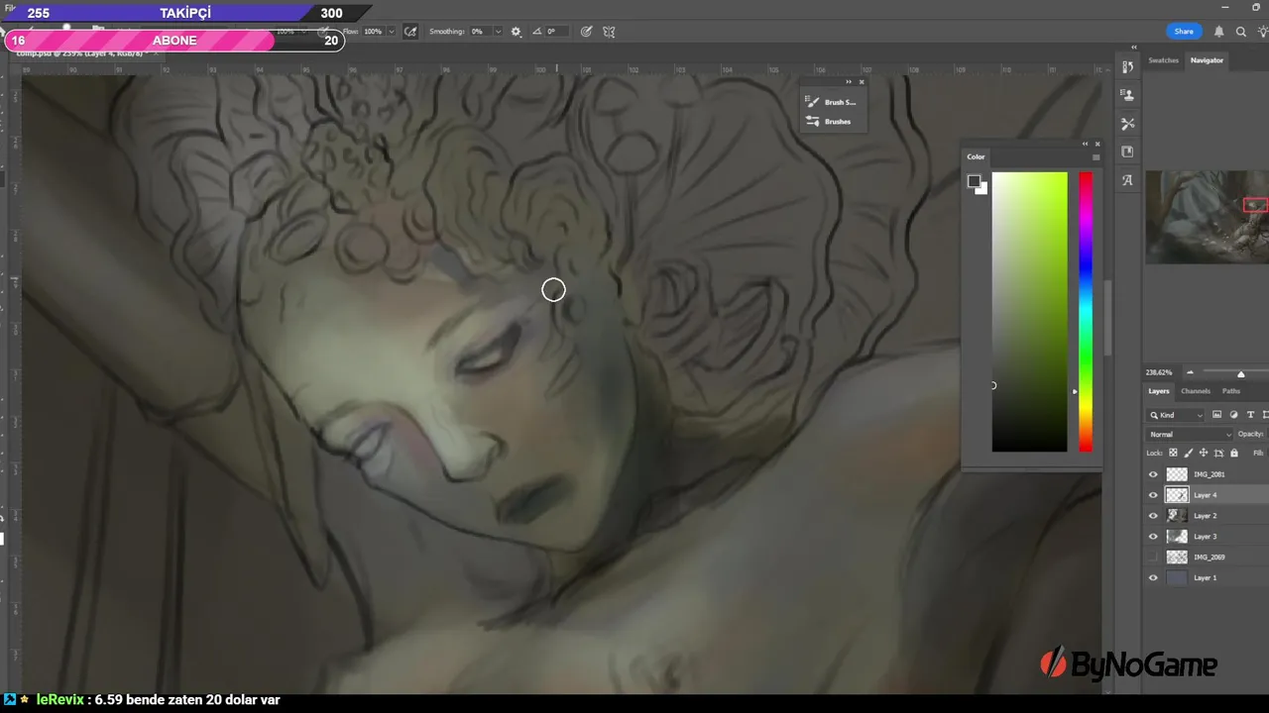Click the Navigator zoom slider handle

[1240, 373]
